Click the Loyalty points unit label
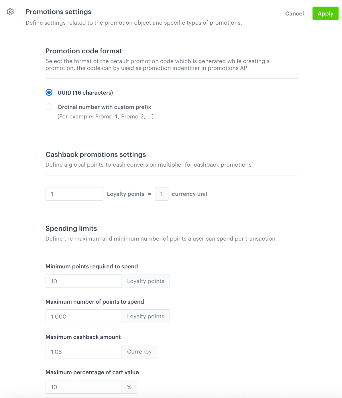 [146, 281]
